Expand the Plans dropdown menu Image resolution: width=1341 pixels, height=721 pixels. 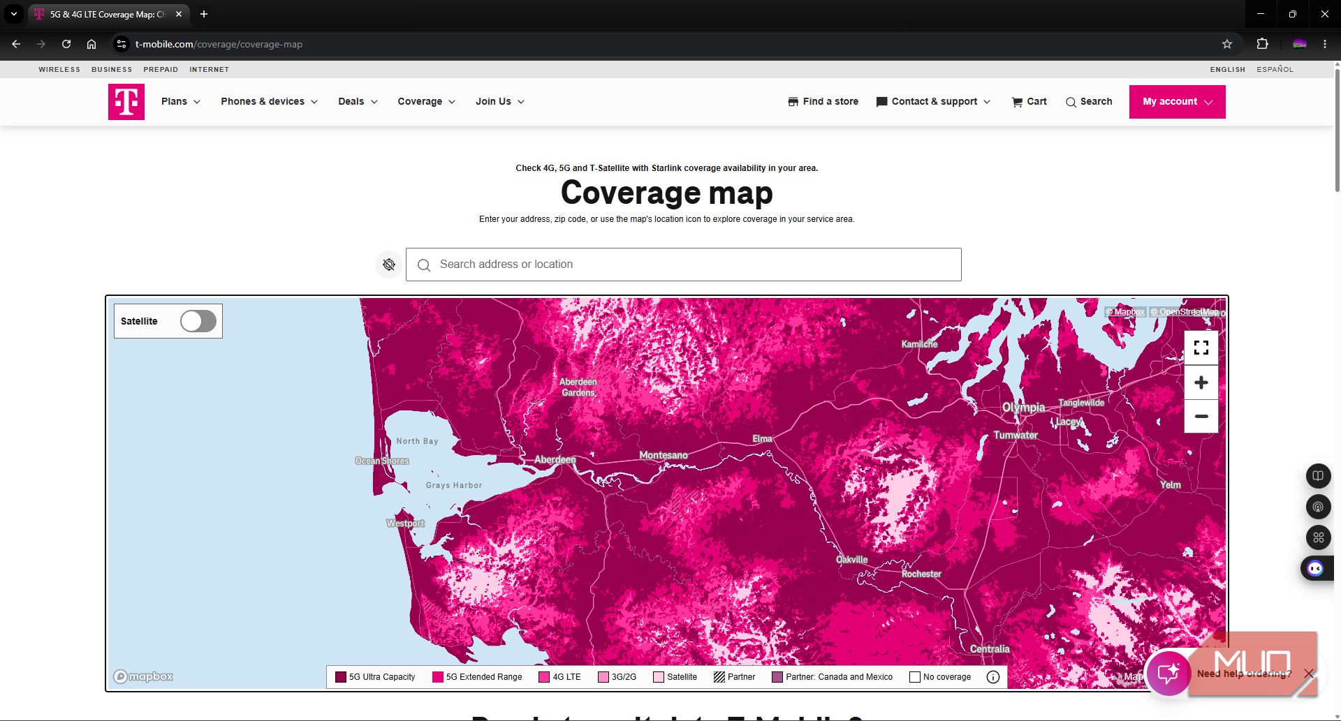[x=181, y=102]
